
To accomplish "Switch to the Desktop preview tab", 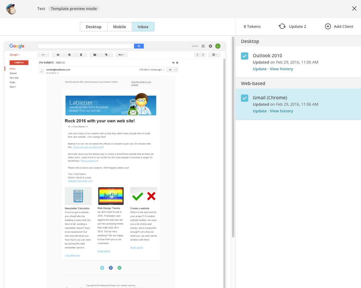I will (x=93, y=27).
